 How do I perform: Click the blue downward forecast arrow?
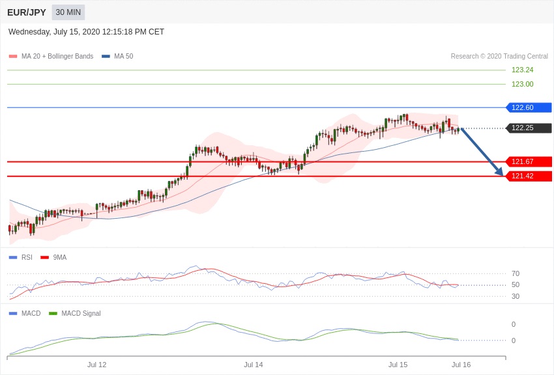[482, 152]
